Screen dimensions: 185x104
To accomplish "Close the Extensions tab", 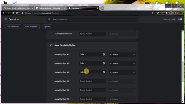I will tap(97, 8).
